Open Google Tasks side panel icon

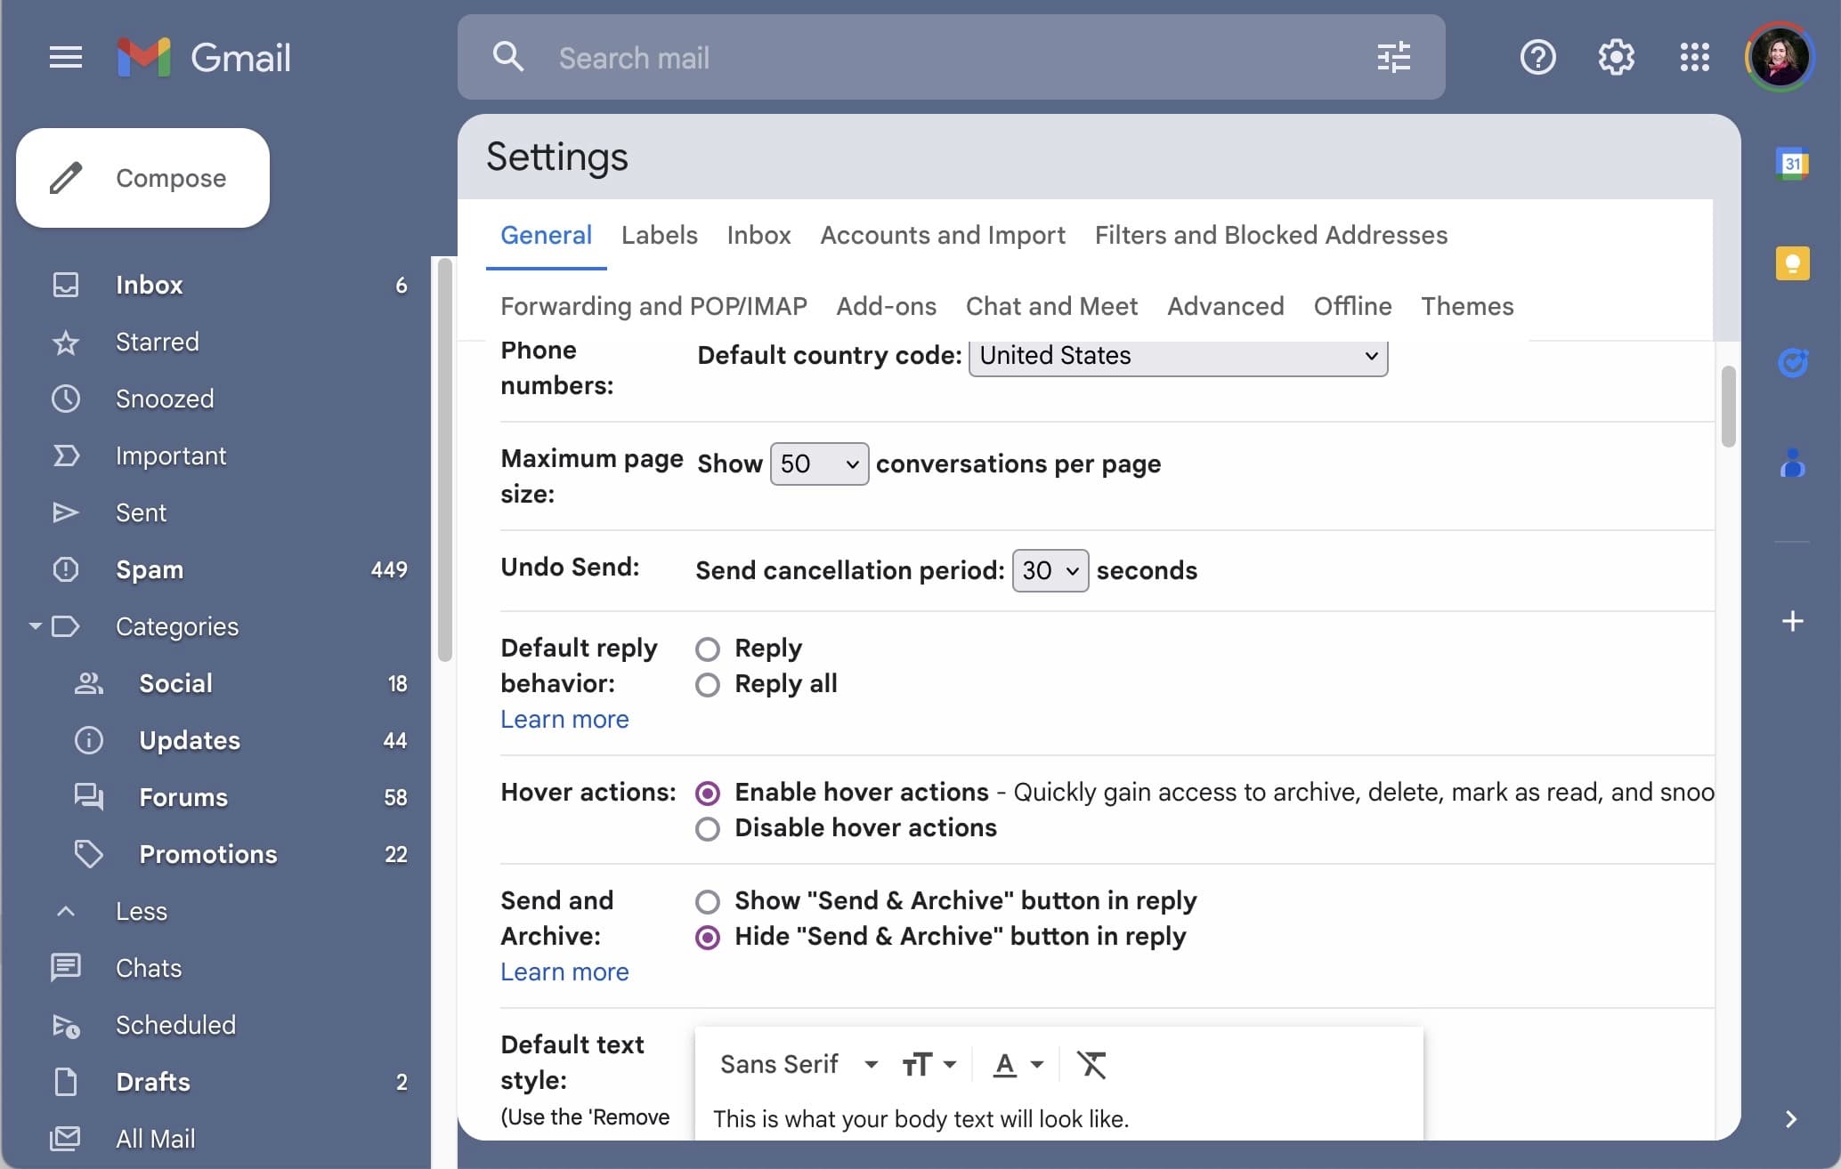[1792, 363]
